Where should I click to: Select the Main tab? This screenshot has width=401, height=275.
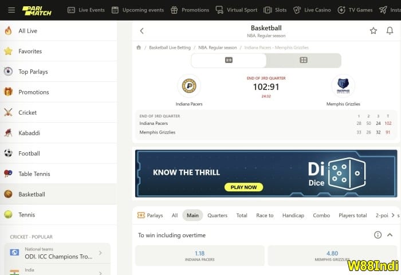[192, 215]
